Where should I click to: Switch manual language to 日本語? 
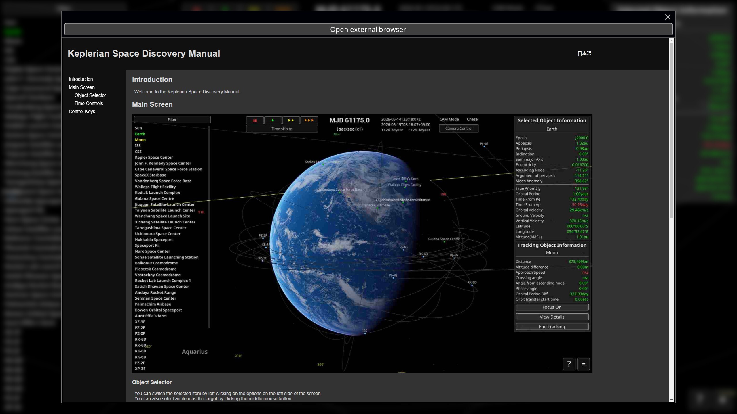point(584,53)
